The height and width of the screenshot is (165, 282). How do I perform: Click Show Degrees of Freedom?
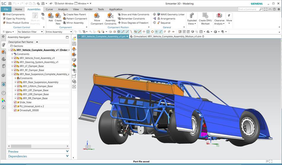[x=133, y=23]
